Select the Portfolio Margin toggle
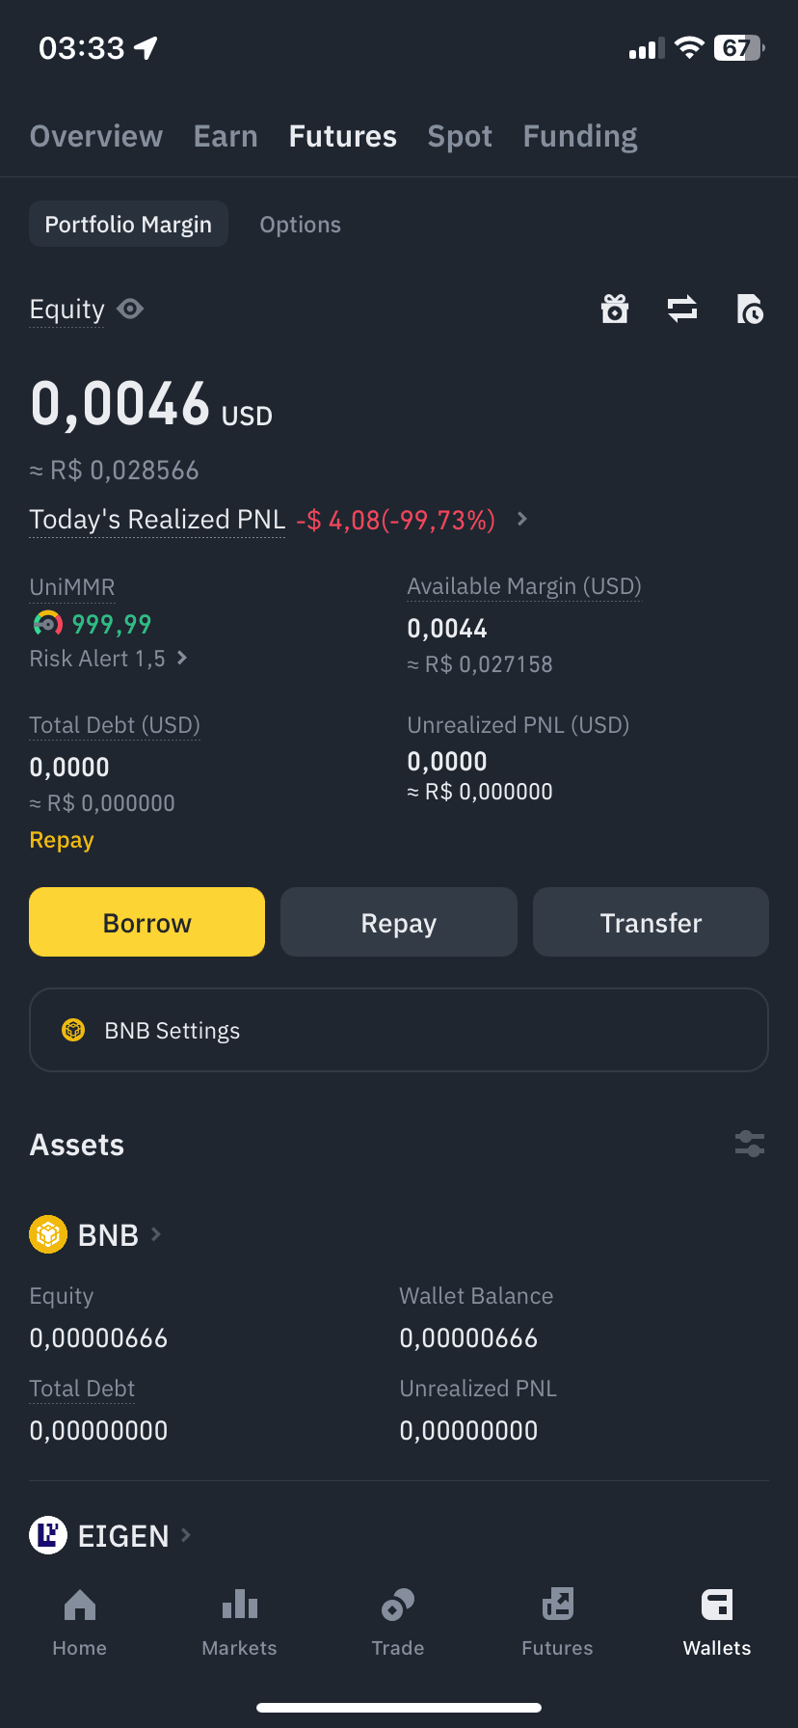Viewport: 798px width, 1728px height. [128, 225]
